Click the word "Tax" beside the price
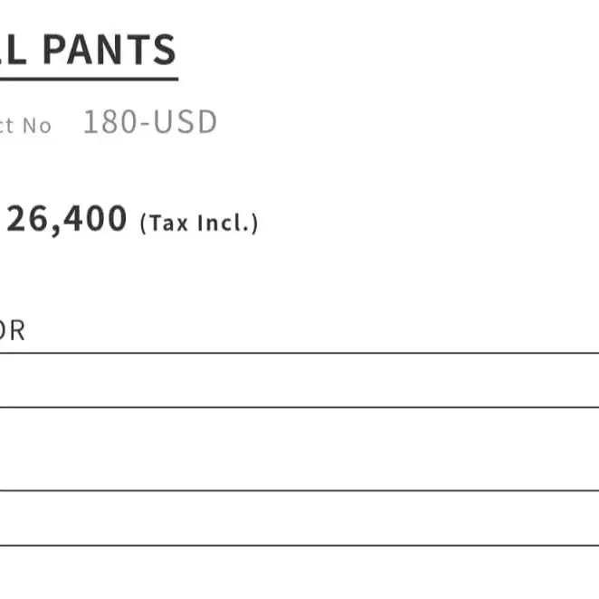Viewport: 599px width, 599px height. click(167, 223)
